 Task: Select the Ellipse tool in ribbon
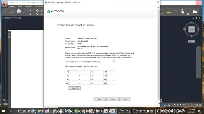[x=30, y=14]
